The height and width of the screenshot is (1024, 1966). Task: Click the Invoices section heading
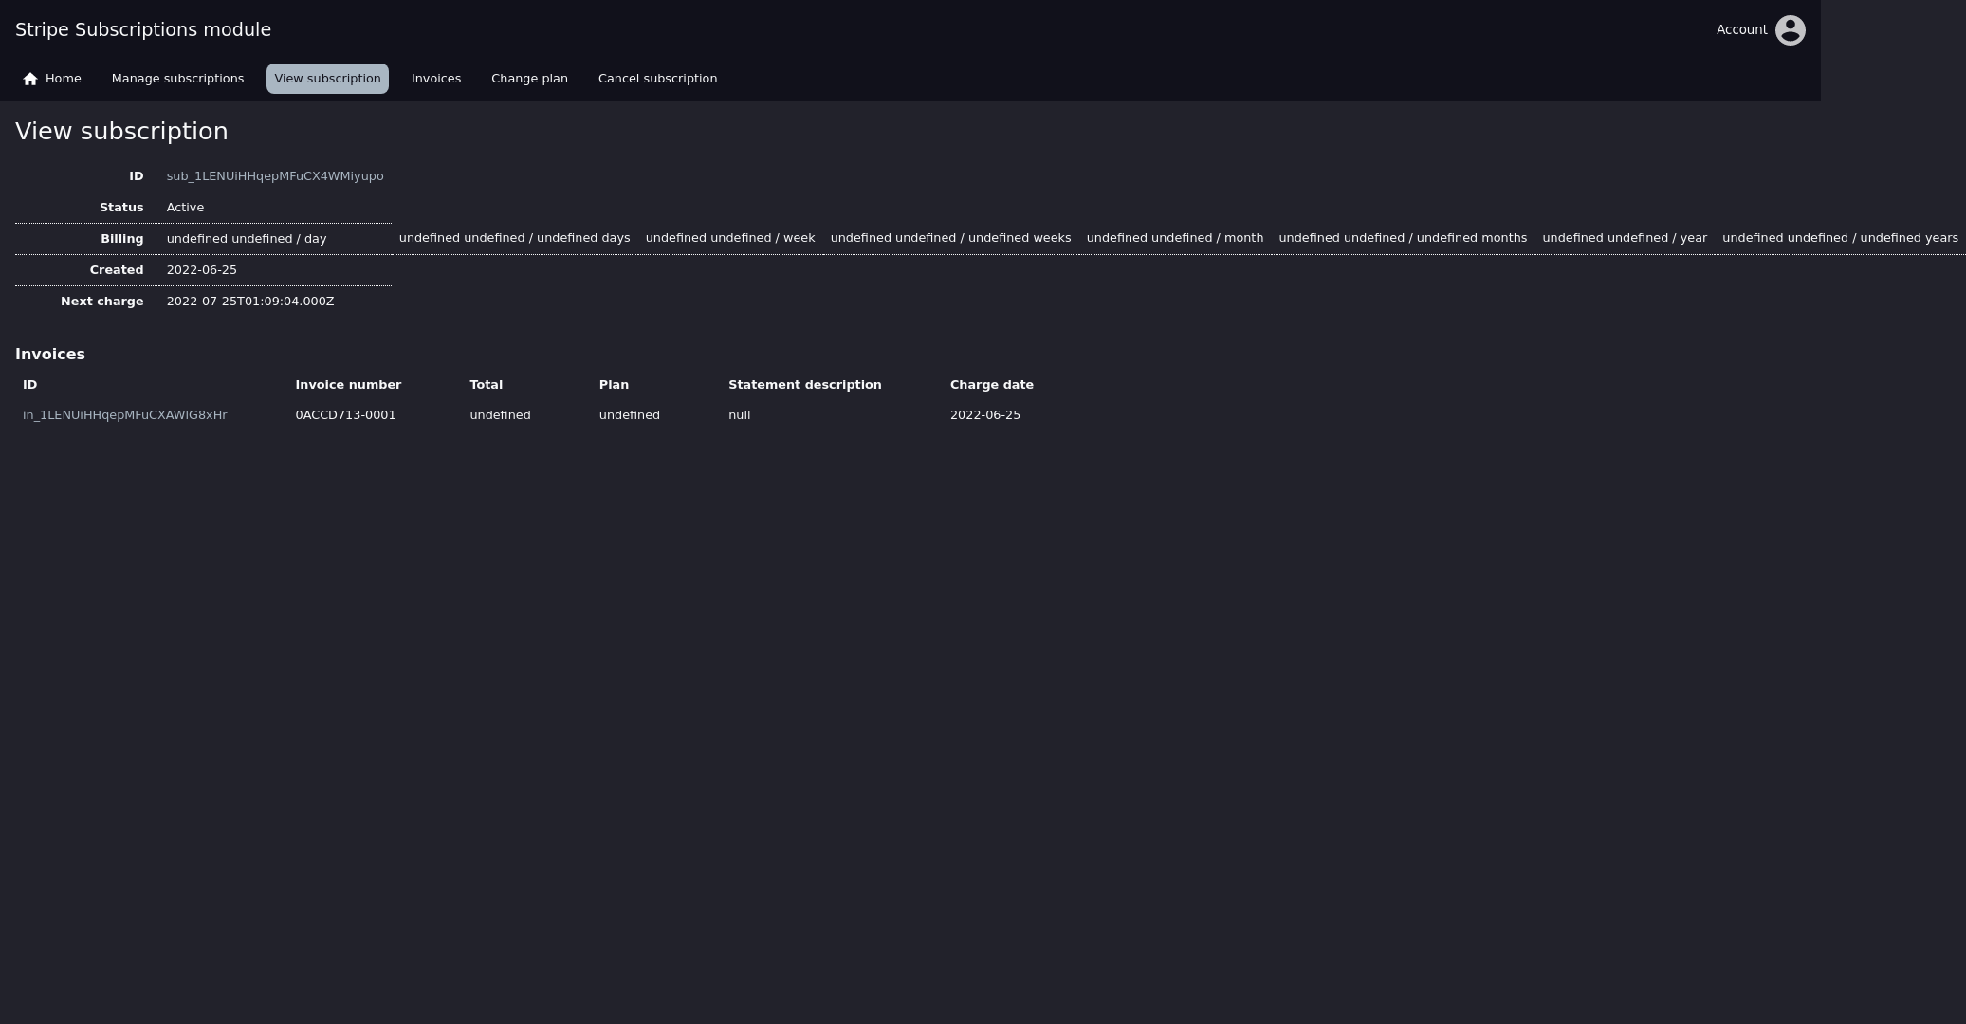coord(50,354)
